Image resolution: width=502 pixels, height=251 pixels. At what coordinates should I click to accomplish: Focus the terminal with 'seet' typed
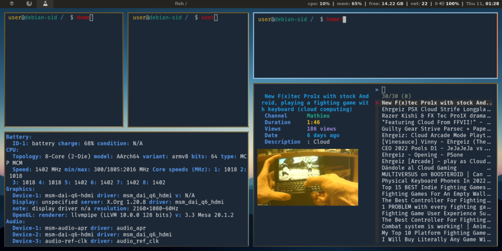(x=188, y=70)
